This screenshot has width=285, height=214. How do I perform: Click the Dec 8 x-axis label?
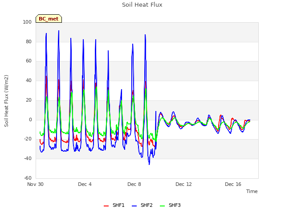point(134,184)
